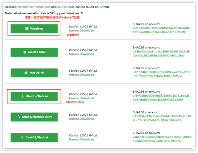Select the Windows SHA256 checksum hash
The height and width of the screenshot is (153, 198).
161,30
